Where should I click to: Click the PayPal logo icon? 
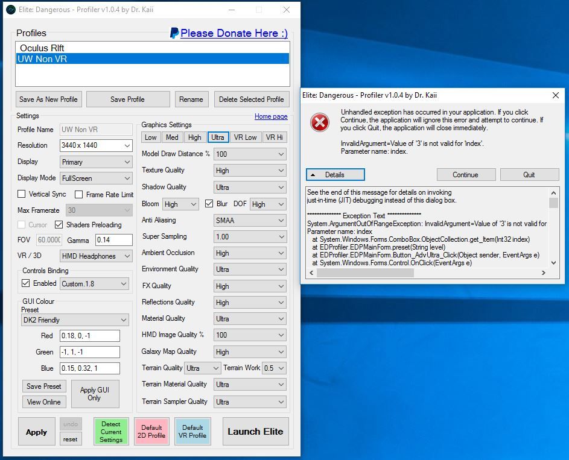click(174, 33)
